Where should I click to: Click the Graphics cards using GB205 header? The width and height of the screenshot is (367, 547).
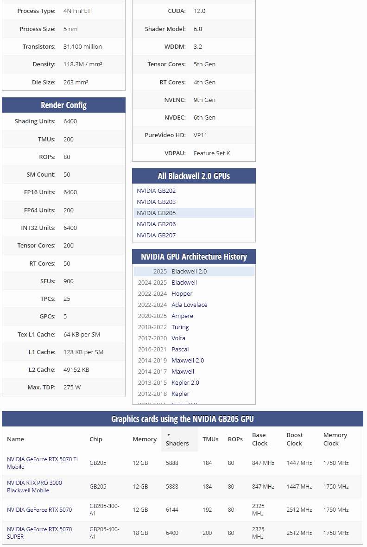pyautogui.click(x=183, y=419)
